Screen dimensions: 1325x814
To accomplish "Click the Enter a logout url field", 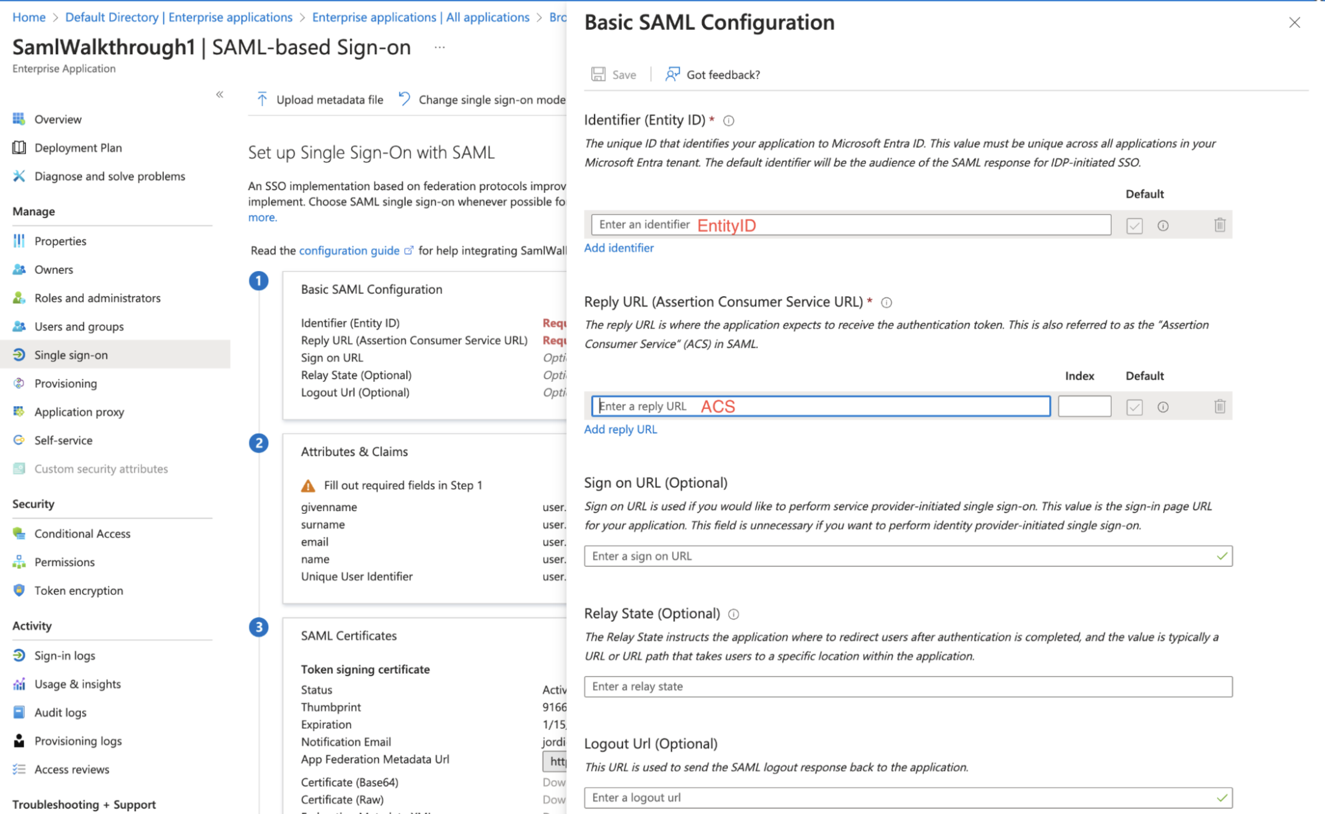I will (908, 798).
